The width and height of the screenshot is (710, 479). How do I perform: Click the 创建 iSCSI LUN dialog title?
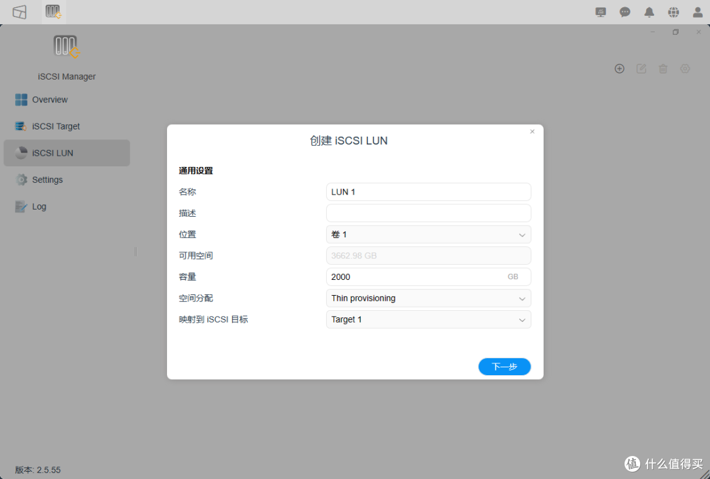(x=348, y=141)
